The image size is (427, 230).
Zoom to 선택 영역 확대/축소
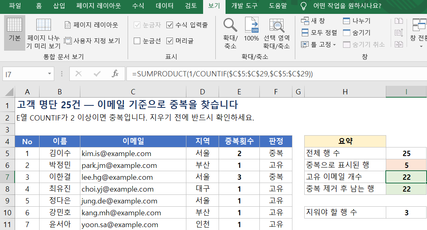(277, 33)
